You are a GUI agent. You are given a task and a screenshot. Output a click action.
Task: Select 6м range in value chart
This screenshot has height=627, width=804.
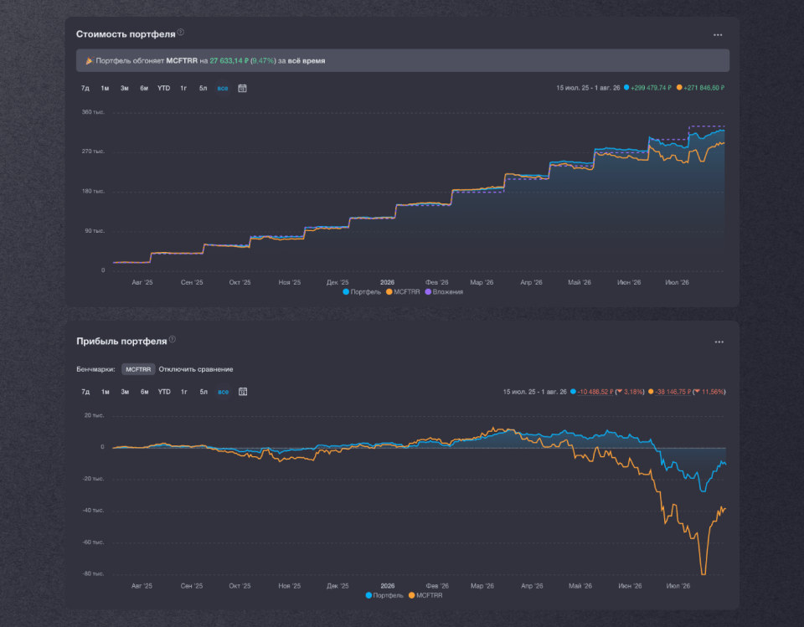tap(144, 88)
